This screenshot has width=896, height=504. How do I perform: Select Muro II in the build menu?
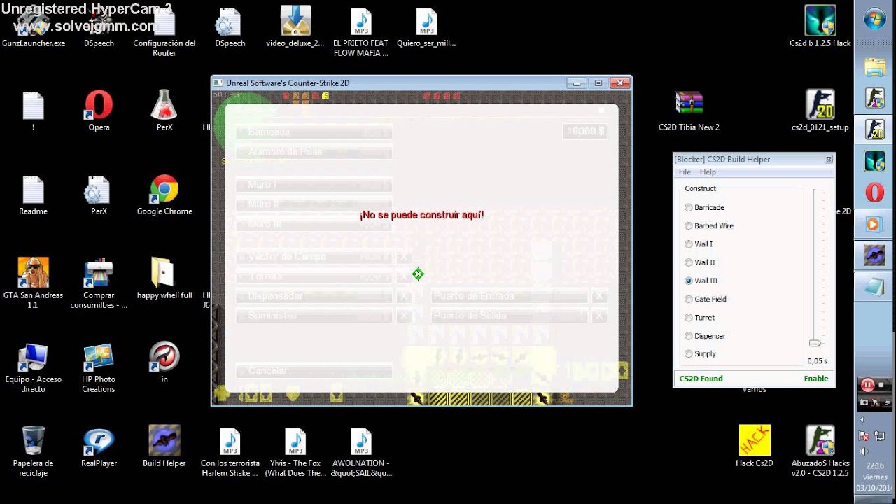[x=314, y=204]
